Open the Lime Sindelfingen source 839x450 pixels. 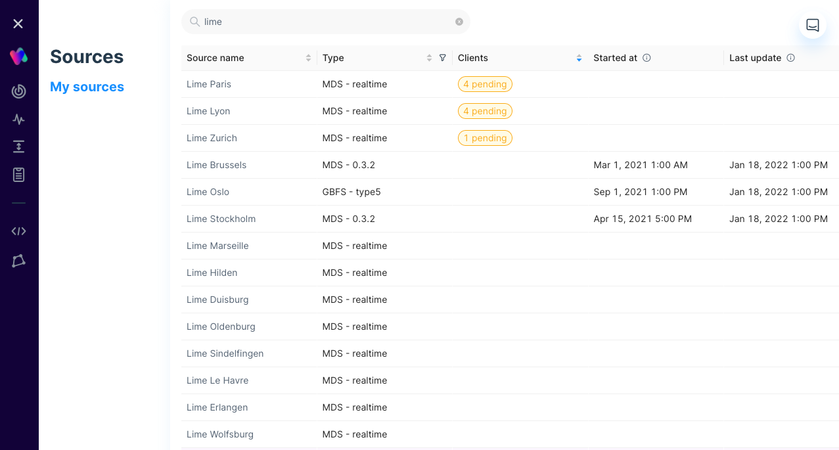[x=225, y=353]
